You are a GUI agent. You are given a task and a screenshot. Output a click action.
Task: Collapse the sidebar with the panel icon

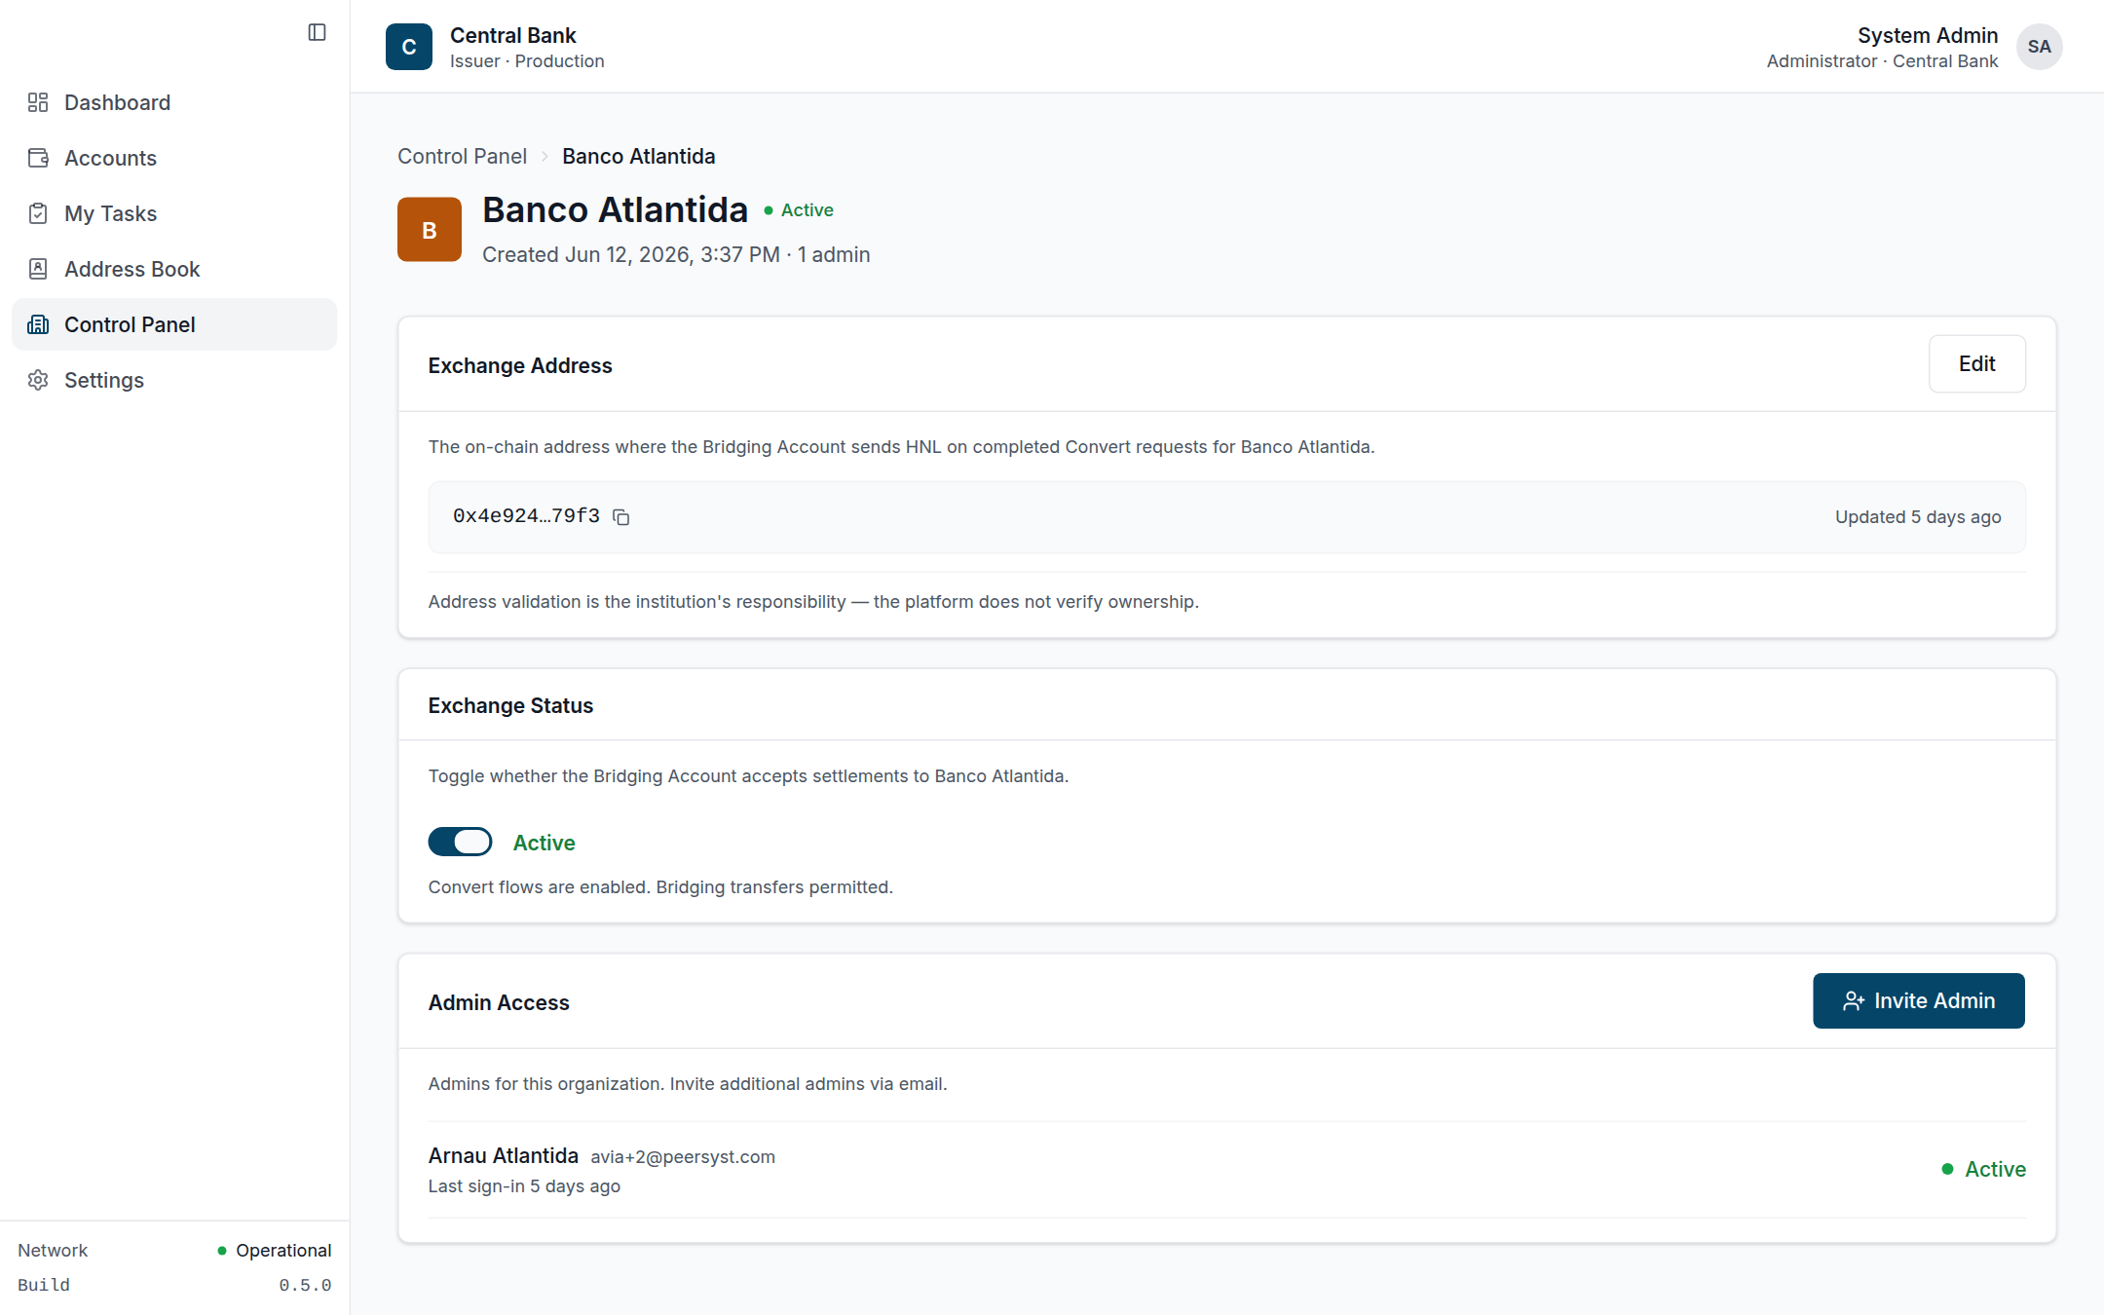click(317, 32)
